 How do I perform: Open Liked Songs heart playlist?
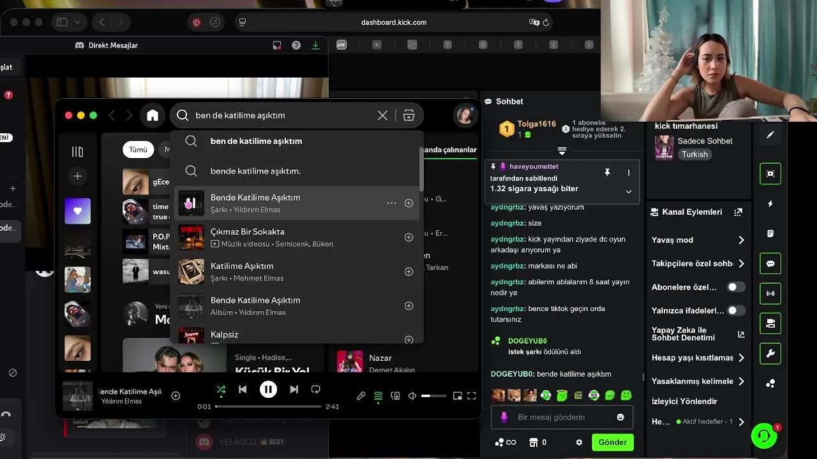[77, 211]
